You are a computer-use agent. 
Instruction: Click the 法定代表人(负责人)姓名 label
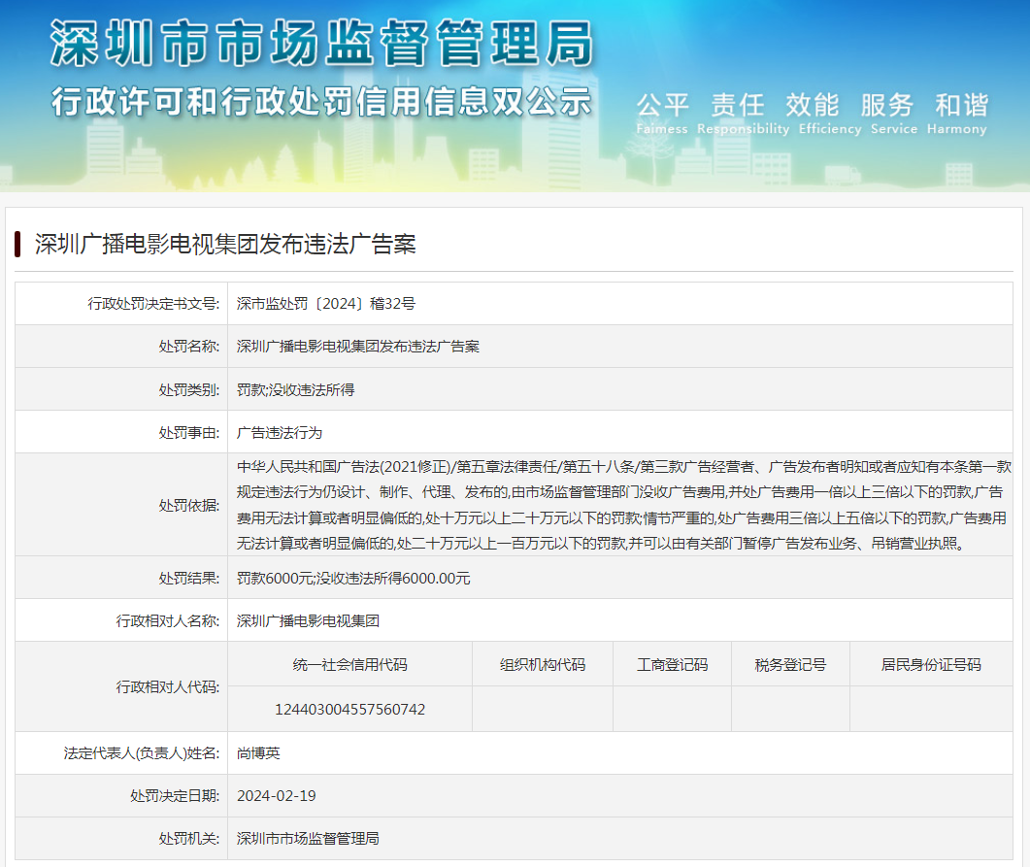click(142, 752)
